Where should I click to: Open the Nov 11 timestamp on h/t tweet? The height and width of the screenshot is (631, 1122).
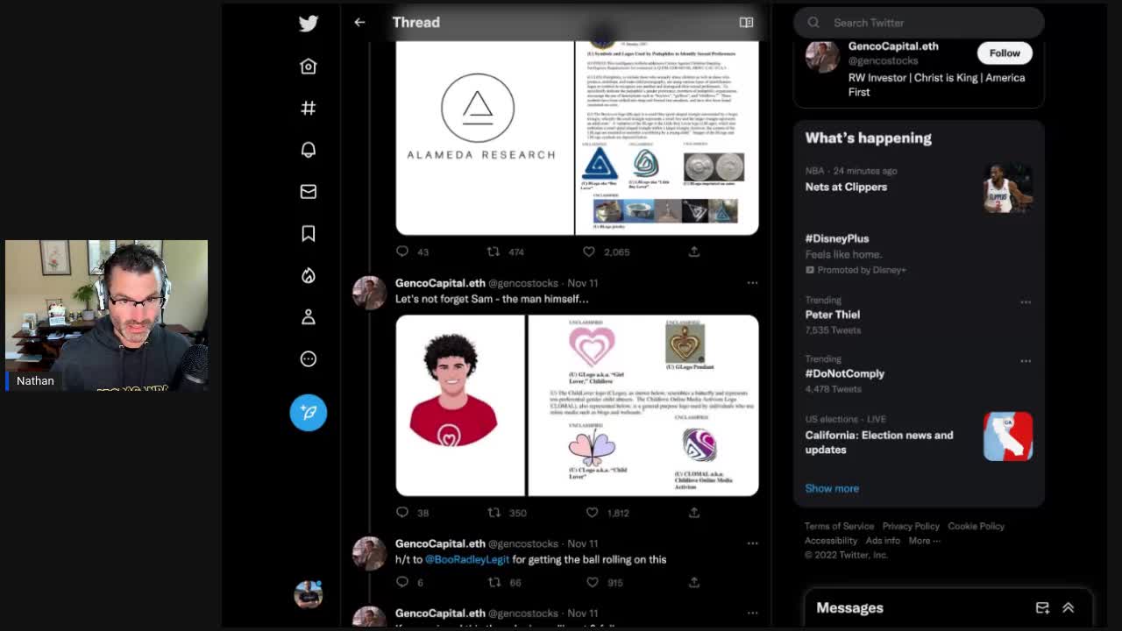pyautogui.click(x=582, y=543)
